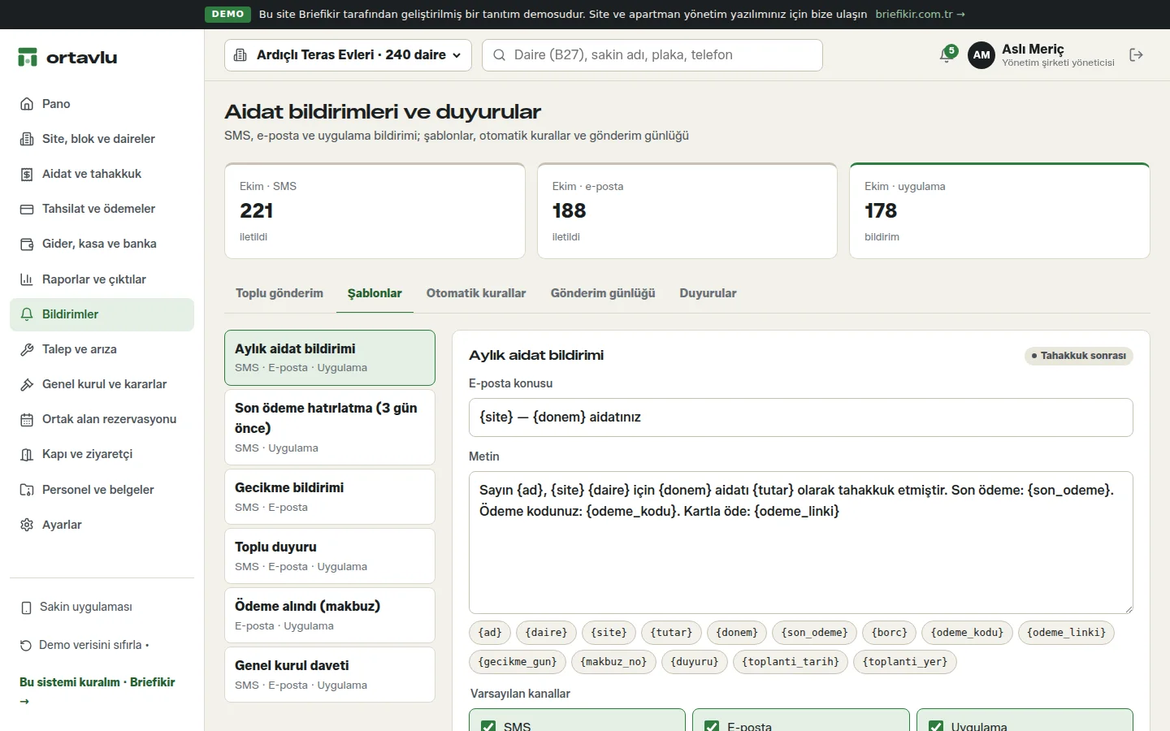The image size is (1170, 731).
Task: Switch to the Duyurular tab
Action: (x=708, y=293)
